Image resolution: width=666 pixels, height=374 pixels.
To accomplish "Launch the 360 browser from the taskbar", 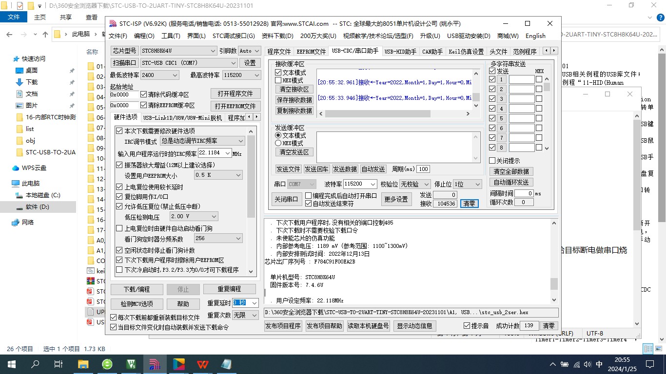I will [107, 364].
